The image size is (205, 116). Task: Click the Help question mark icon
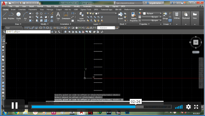[x=182, y=3]
